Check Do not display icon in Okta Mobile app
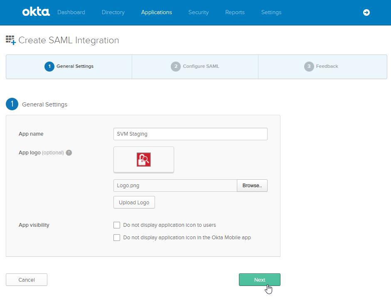 [117, 238]
